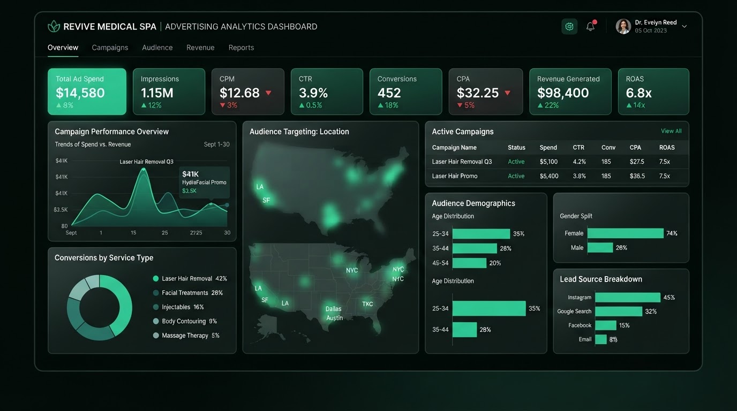Select the Revenue tab
This screenshot has width=737, height=411.
(x=200, y=48)
